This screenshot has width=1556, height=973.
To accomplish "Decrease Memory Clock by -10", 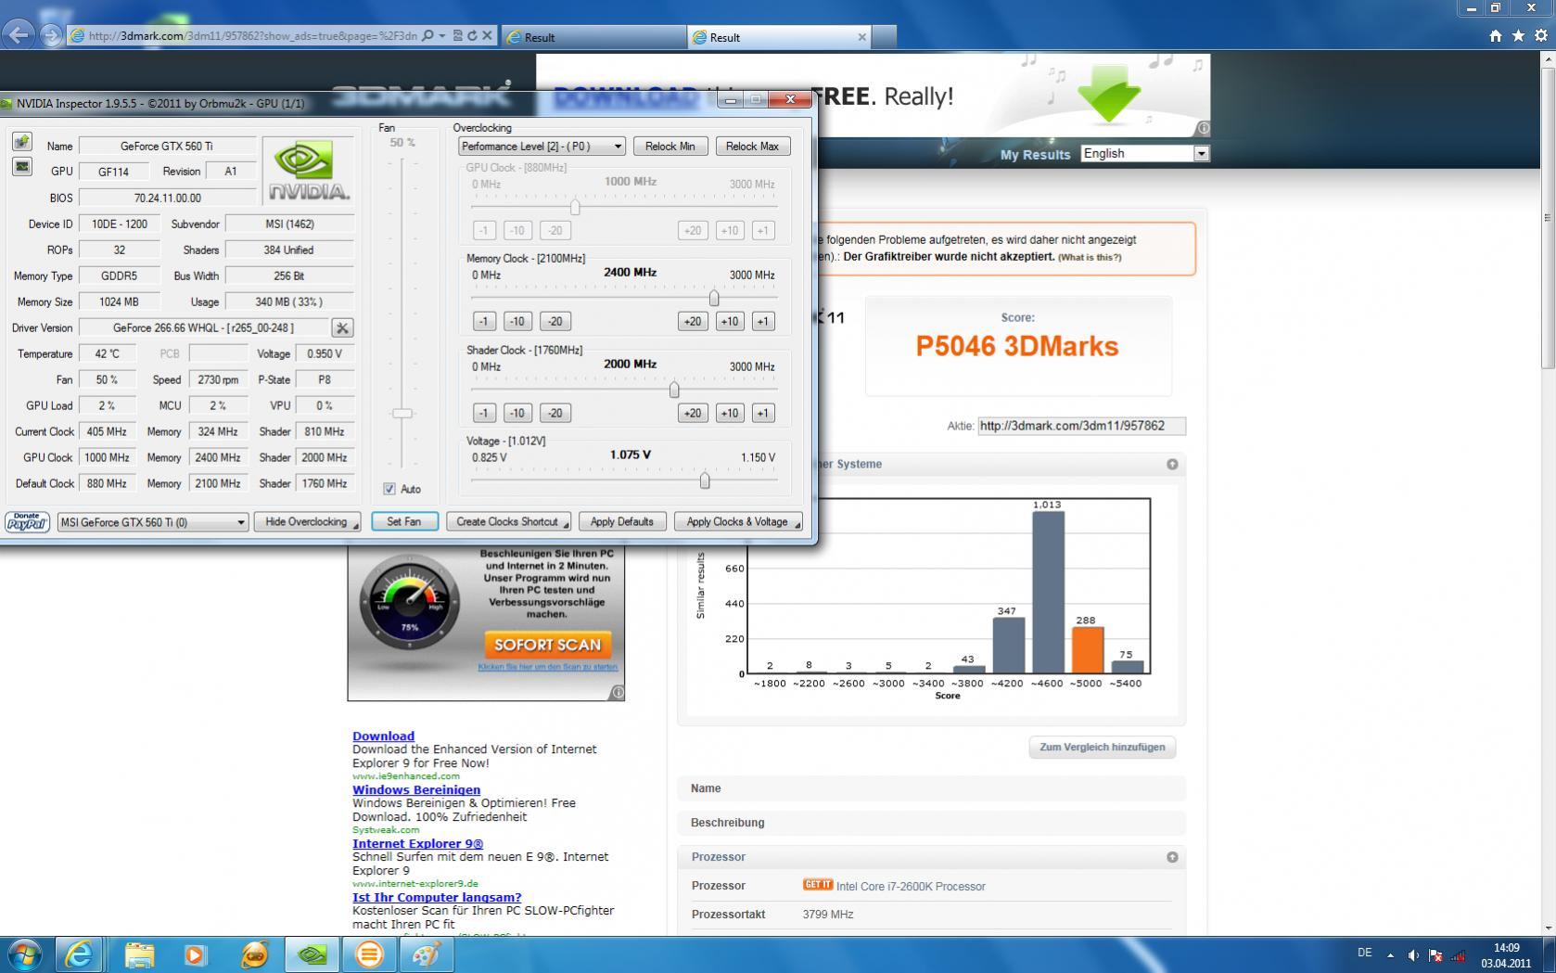I will (x=517, y=322).
